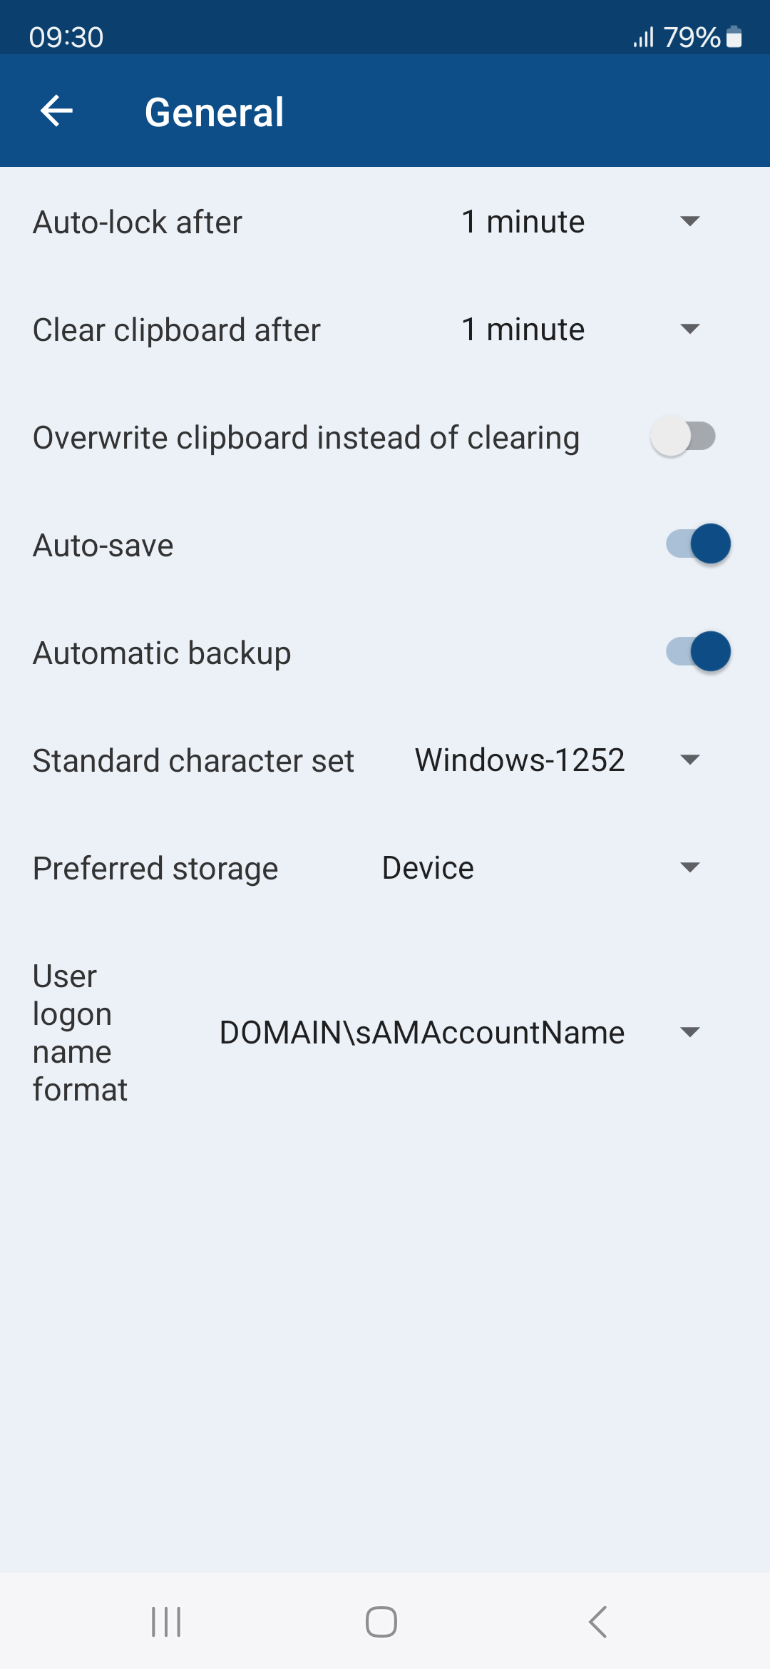This screenshot has width=770, height=1669.
Task: Tap the Android back navigation chevron
Action: pos(597,1622)
